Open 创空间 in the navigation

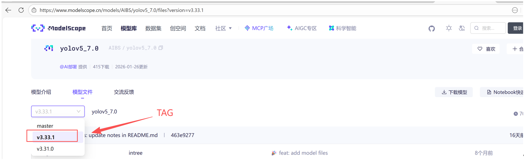tap(178, 28)
